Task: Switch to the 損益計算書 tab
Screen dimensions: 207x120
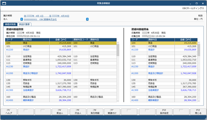Action: pyautogui.click(x=24, y=24)
